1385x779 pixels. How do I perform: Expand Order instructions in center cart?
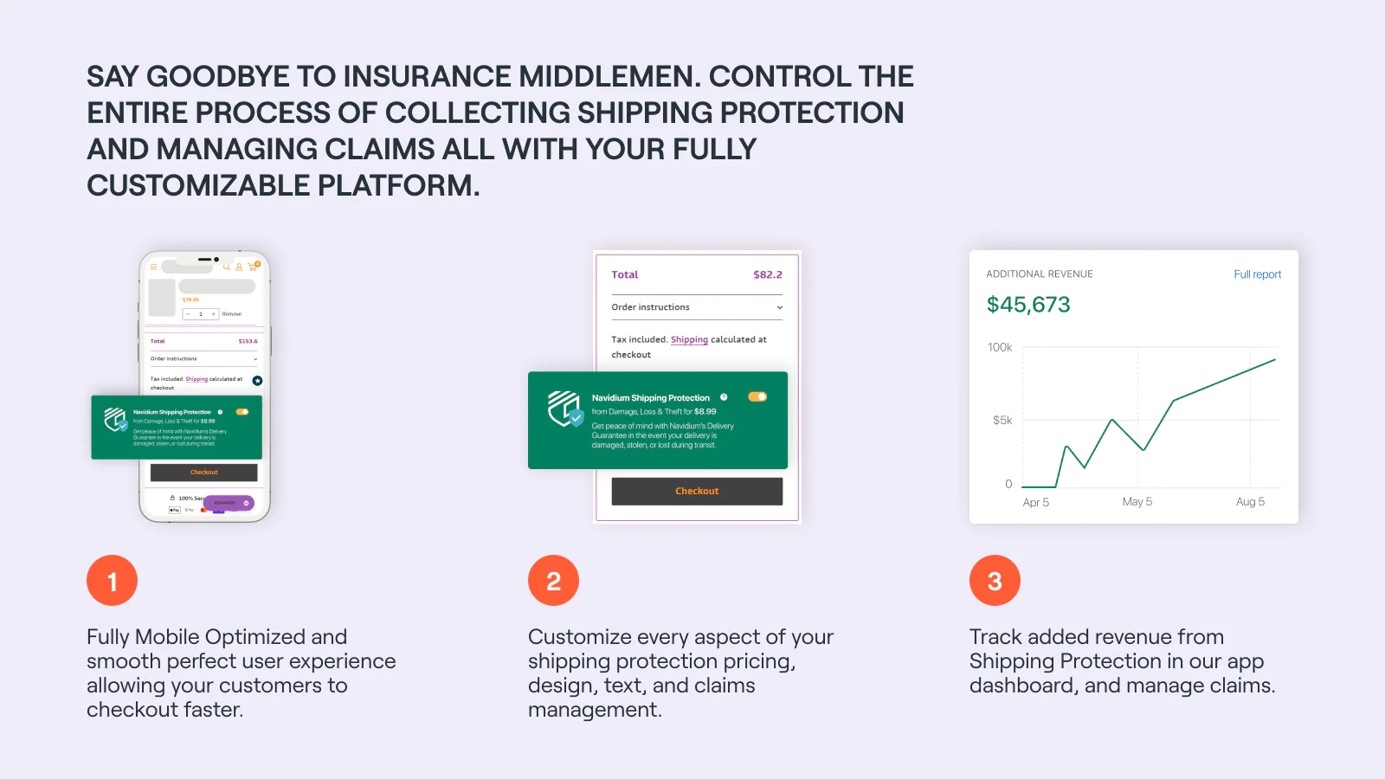tap(779, 307)
